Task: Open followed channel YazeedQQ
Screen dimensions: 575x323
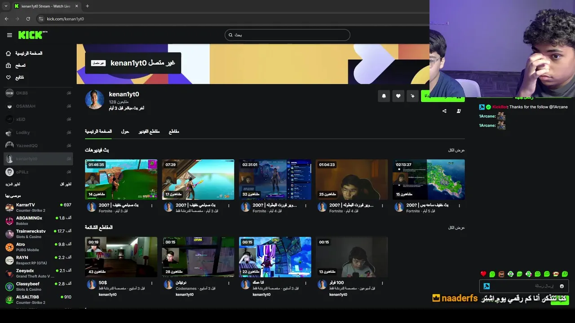Action: pyautogui.click(x=38, y=146)
